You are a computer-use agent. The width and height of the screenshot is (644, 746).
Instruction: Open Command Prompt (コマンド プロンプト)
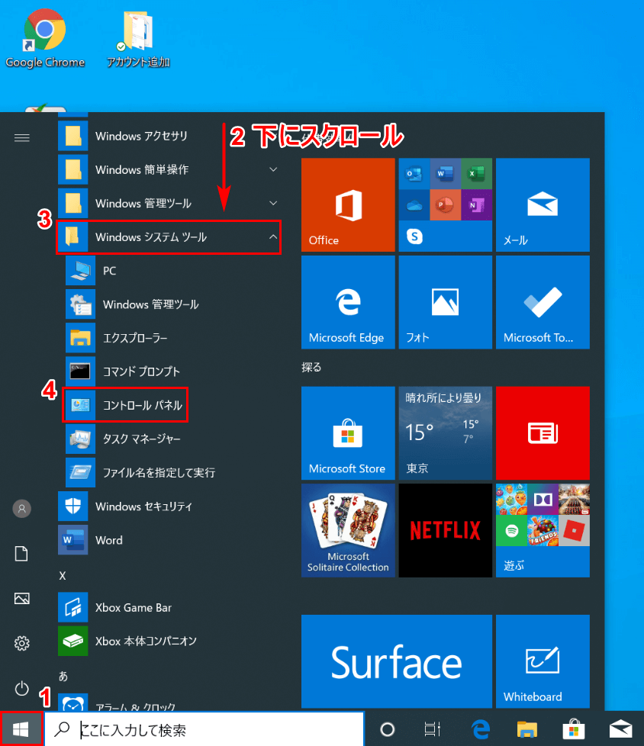pyautogui.click(x=172, y=371)
